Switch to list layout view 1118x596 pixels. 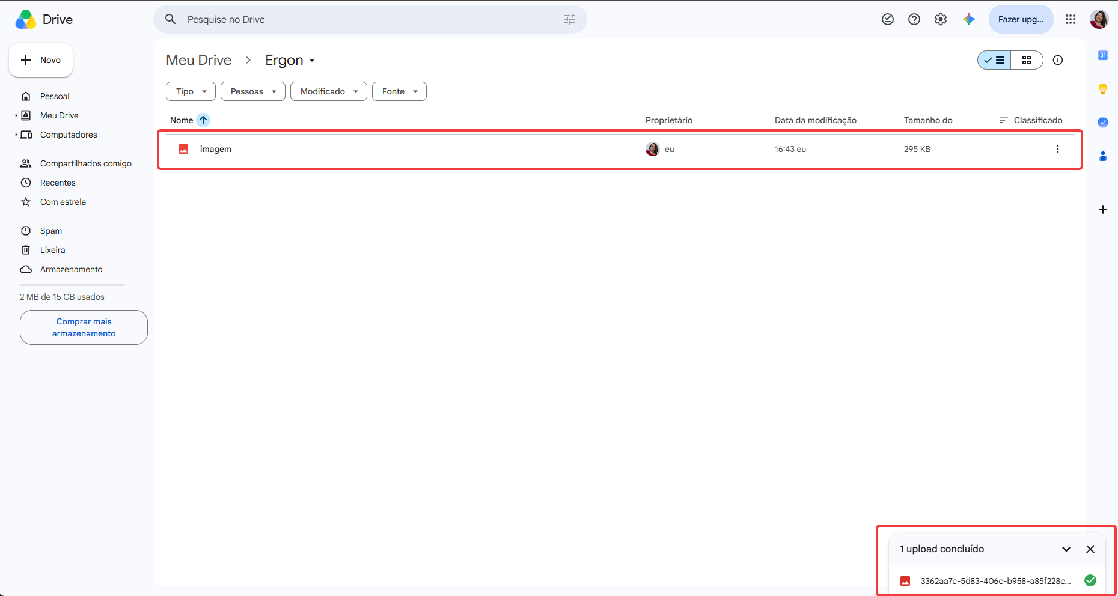995,60
